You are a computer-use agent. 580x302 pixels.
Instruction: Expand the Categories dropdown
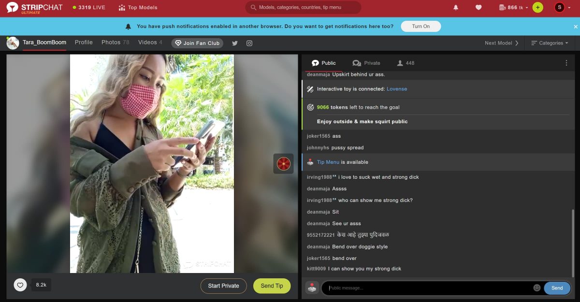click(550, 43)
